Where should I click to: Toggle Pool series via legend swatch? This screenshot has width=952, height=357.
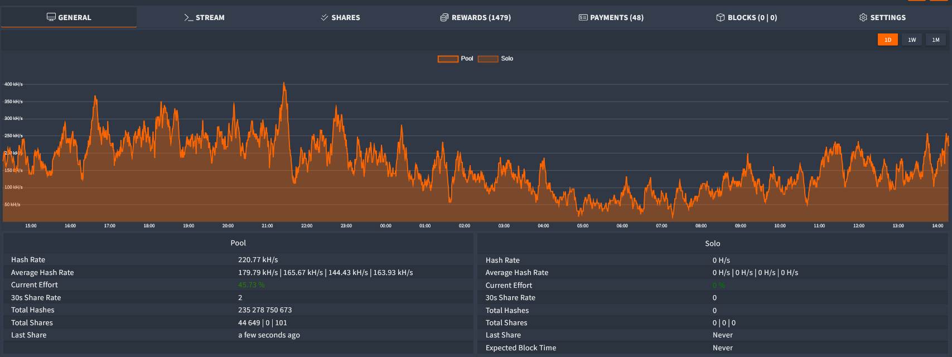[x=448, y=59]
